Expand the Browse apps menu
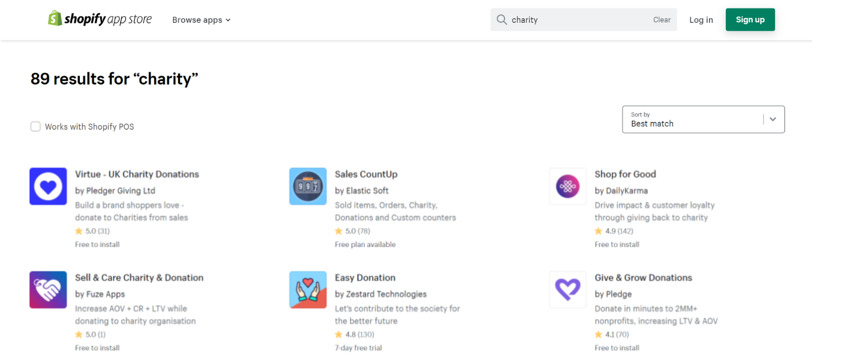This screenshot has height=361, width=852. tap(201, 20)
